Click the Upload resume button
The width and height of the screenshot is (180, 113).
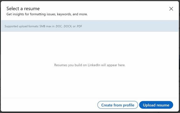pos(156,105)
